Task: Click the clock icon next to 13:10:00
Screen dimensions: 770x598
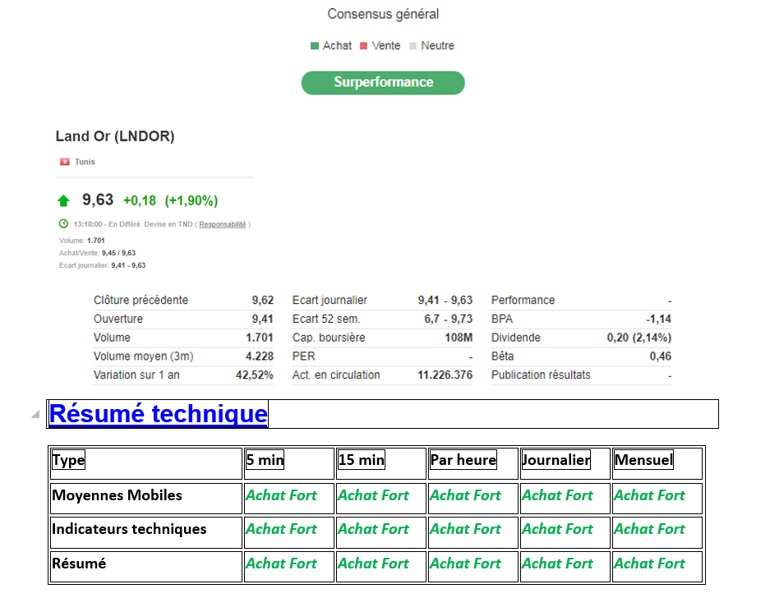Action: (63, 223)
